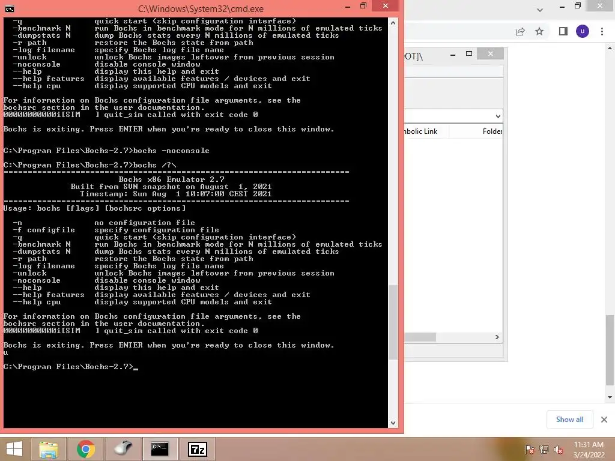Click Show all downloads button
This screenshot has height=461, width=615.
click(569, 420)
